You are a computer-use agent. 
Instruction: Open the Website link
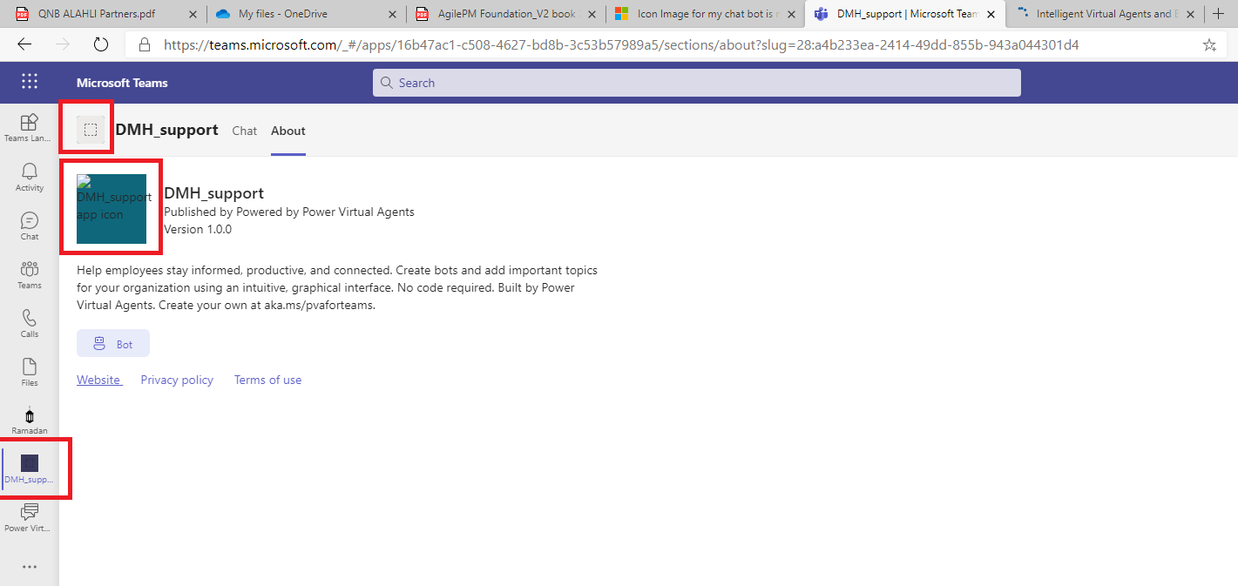point(99,380)
